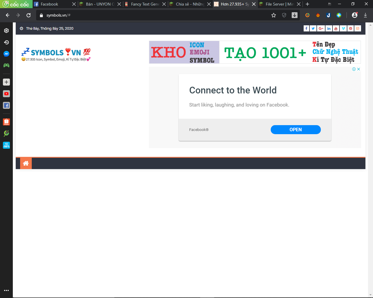View site info via padlock icon
Image resolution: width=373 pixels, height=298 pixels.
click(41, 15)
